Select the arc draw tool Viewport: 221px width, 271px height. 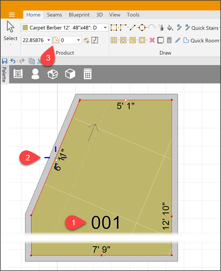(x=152, y=27)
